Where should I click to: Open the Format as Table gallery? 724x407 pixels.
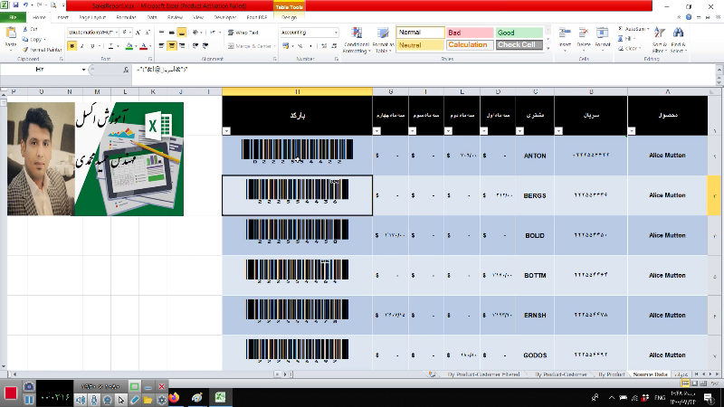point(382,42)
